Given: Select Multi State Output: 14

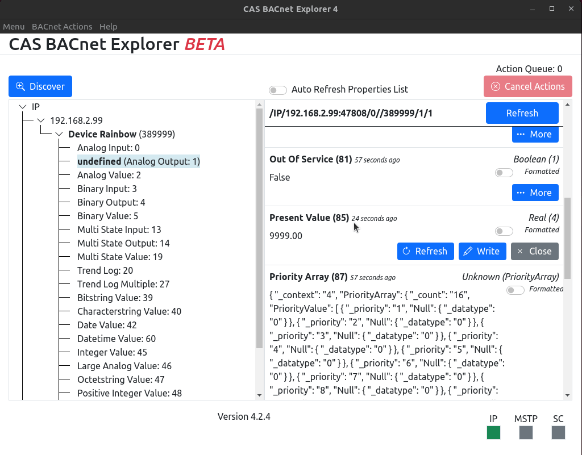Looking at the screenshot, I should coord(123,243).
